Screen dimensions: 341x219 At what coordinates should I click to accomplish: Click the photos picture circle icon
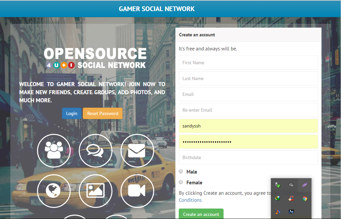click(x=95, y=191)
